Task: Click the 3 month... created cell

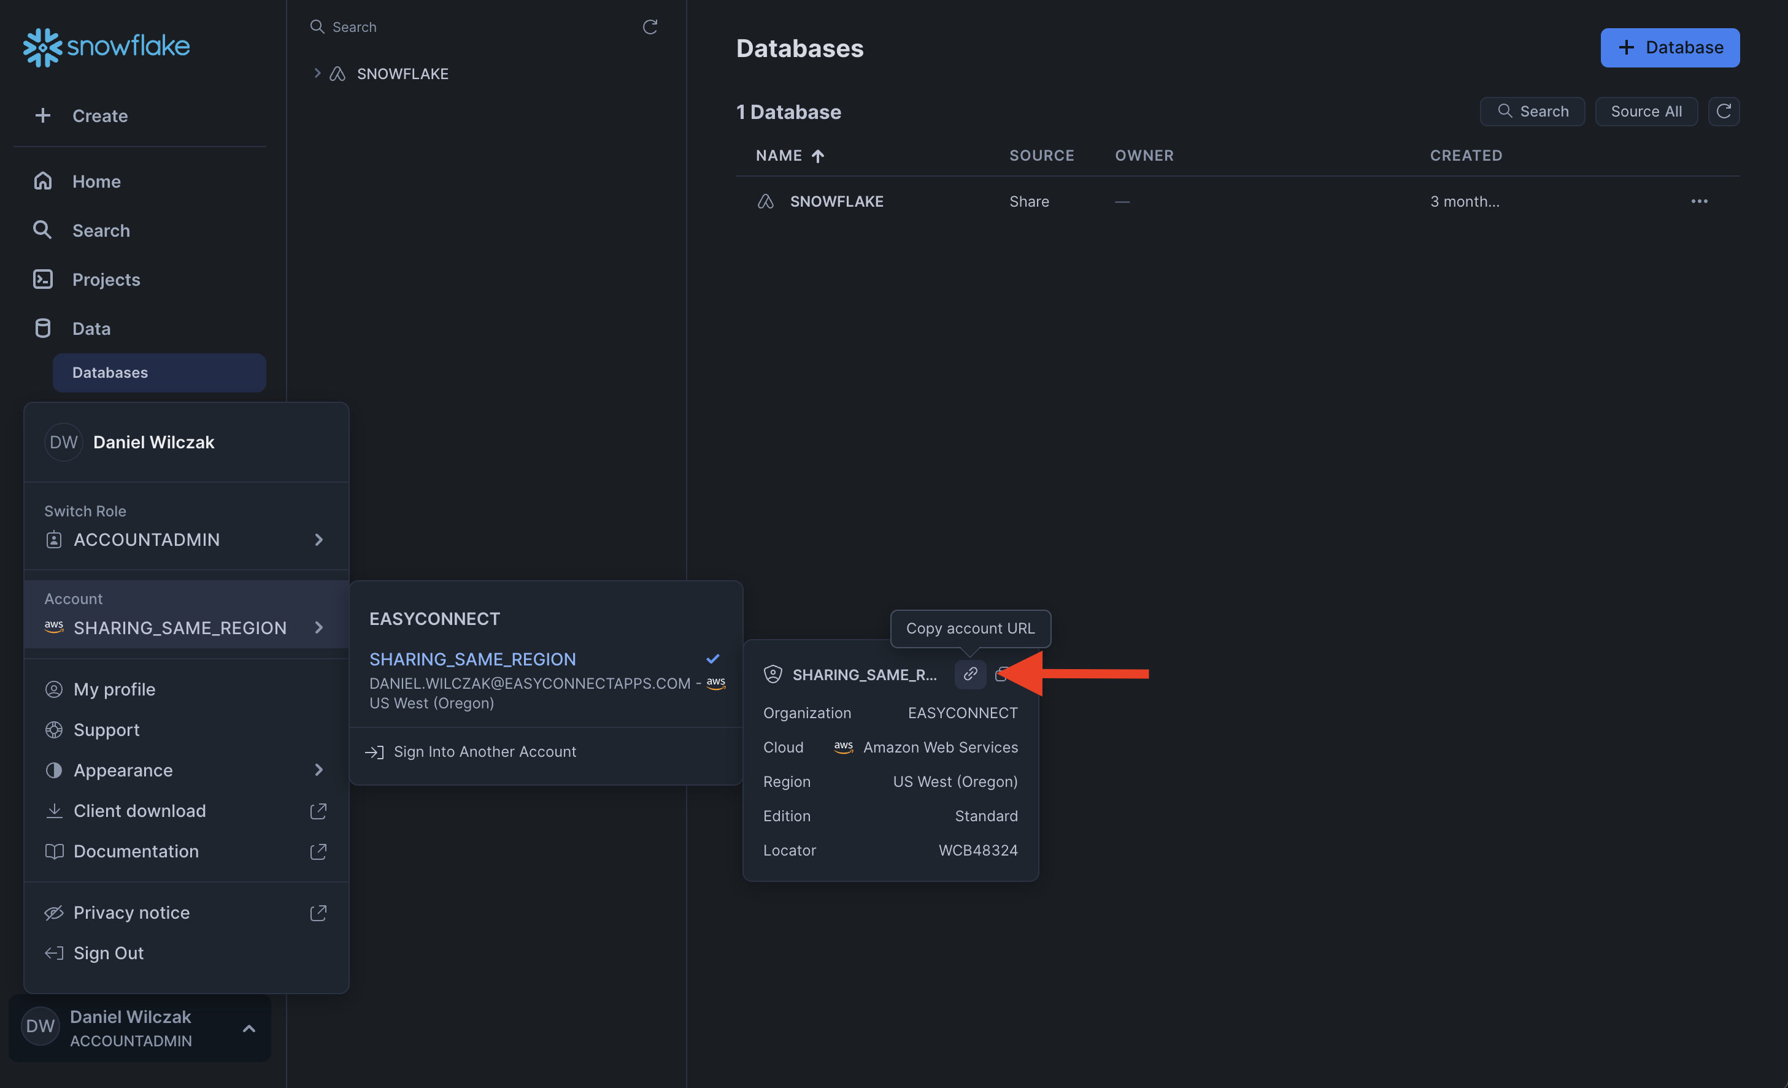Action: (x=1465, y=202)
